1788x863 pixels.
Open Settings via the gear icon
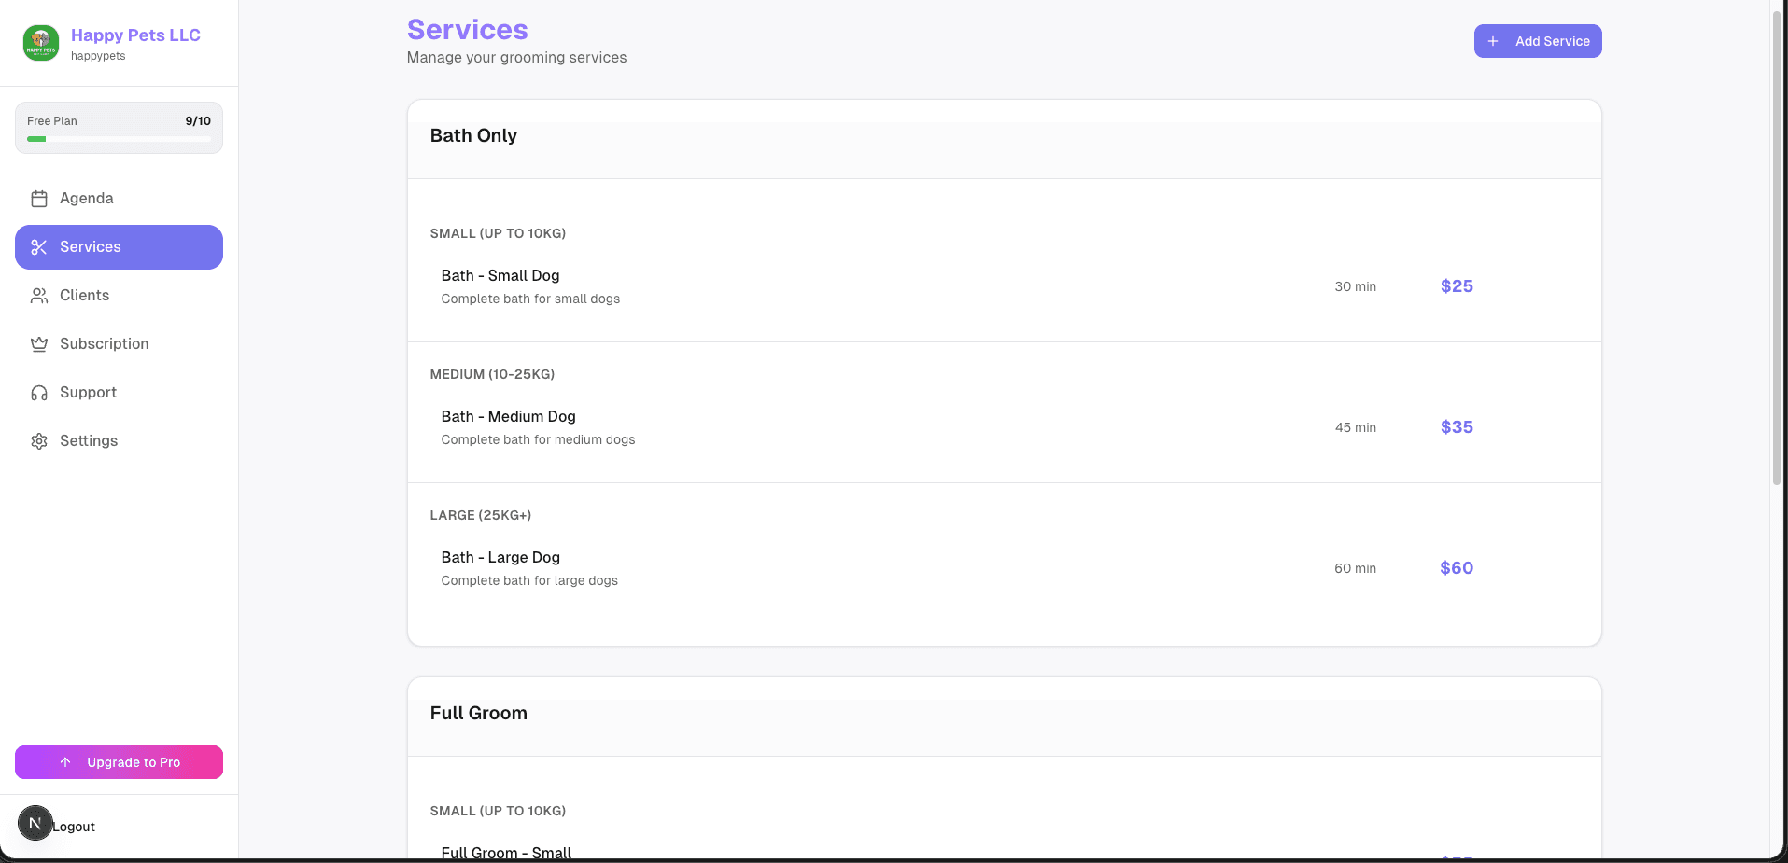click(38, 440)
